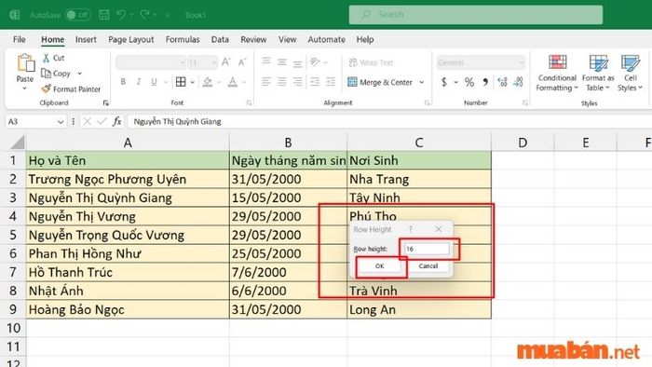Align text left
This screenshot has width=652, height=367.
point(266,82)
